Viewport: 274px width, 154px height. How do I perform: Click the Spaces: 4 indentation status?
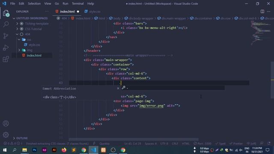tap(151, 144)
